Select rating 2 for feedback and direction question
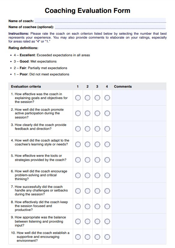Viewport: 175px width, 248px height. pyautogui.click(x=87, y=129)
